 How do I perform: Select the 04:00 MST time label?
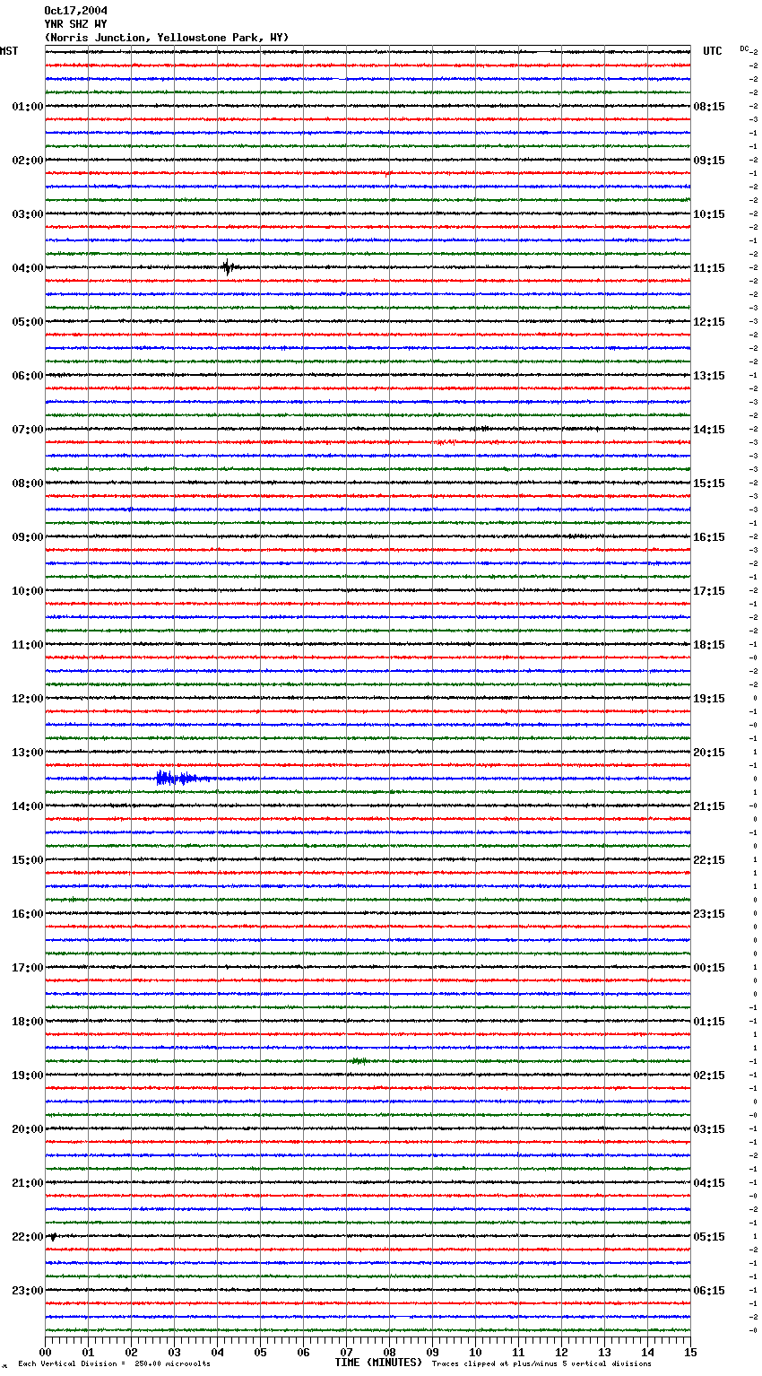coord(28,268)
